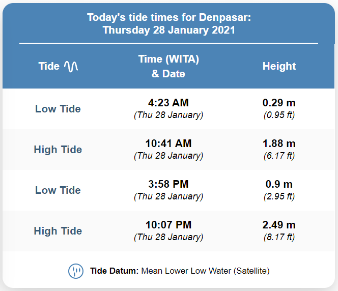Image resolution: width=338 pixels, height=291 pixels.
Task: Click the 2.49 m height value
Action: [279, 225]
